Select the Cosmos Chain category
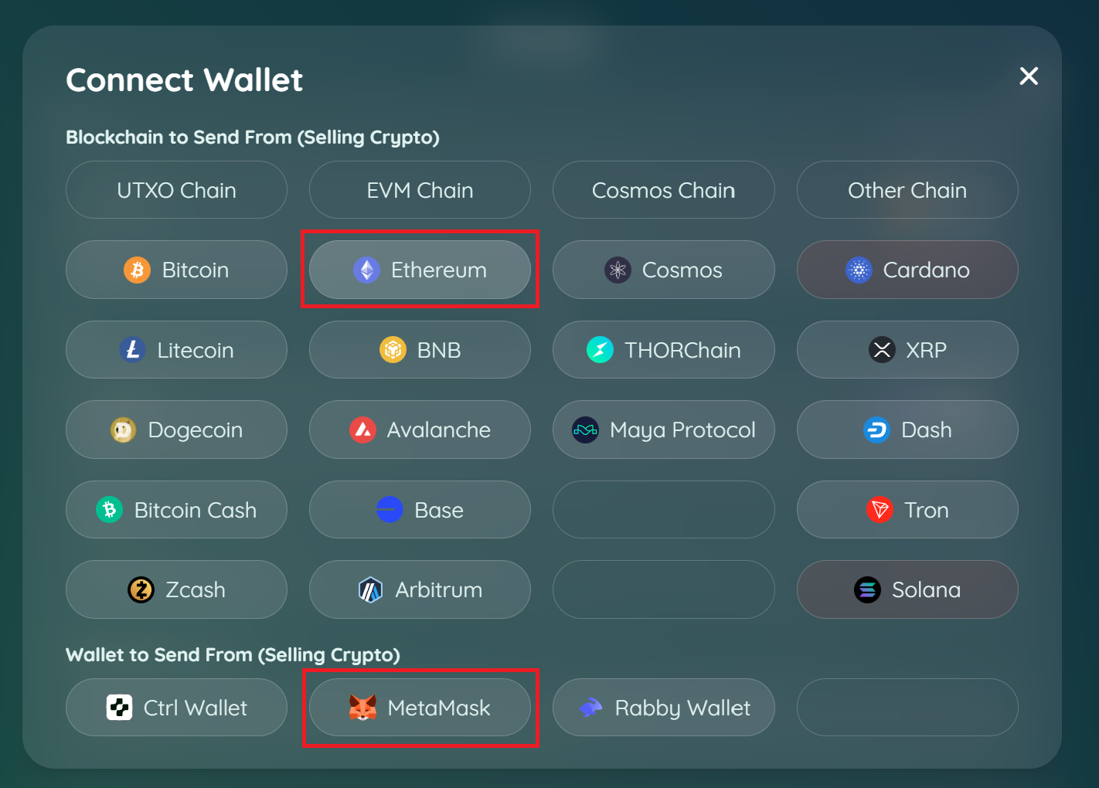1099x788 pixels. click(x=663, y=190)
